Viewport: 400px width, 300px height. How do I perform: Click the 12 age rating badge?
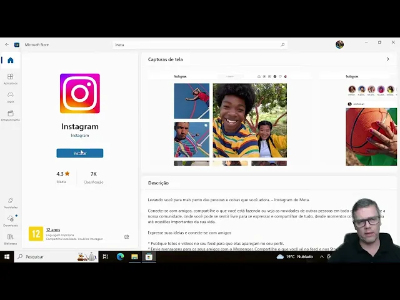(36, 234)
